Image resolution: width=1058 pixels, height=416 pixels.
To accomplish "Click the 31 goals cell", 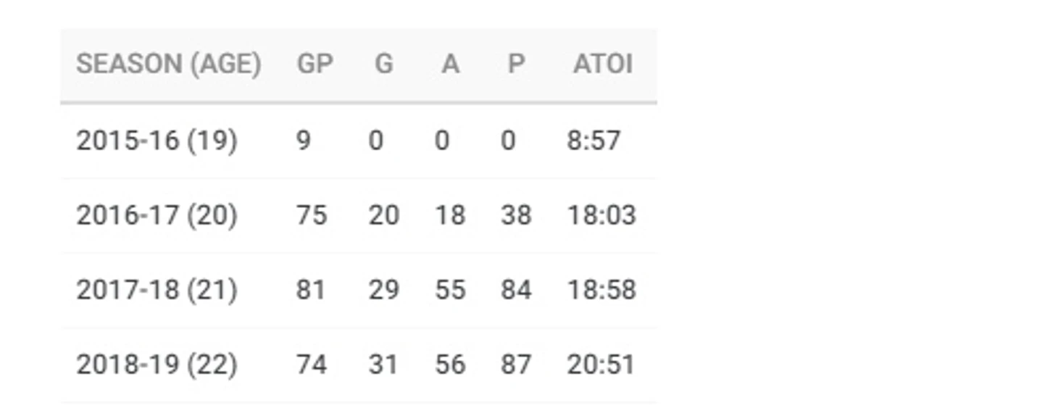I will pos(383,365).
